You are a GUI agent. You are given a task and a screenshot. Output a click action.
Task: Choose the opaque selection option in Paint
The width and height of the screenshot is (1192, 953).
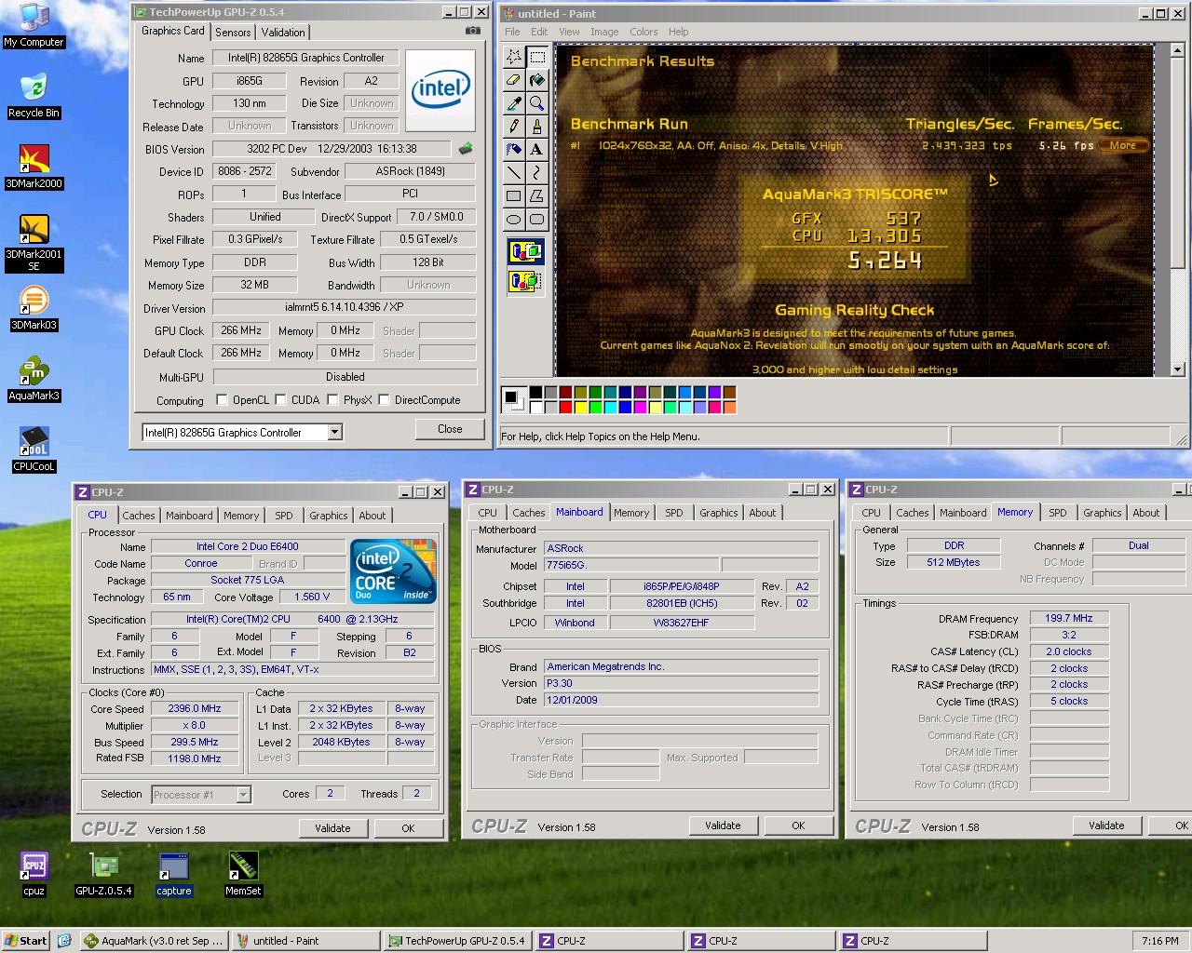coord(525,251)
